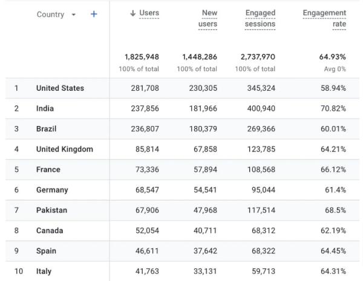Sort by Engagement rate column header
Screen dimensions: 363x281
(325, 18)
